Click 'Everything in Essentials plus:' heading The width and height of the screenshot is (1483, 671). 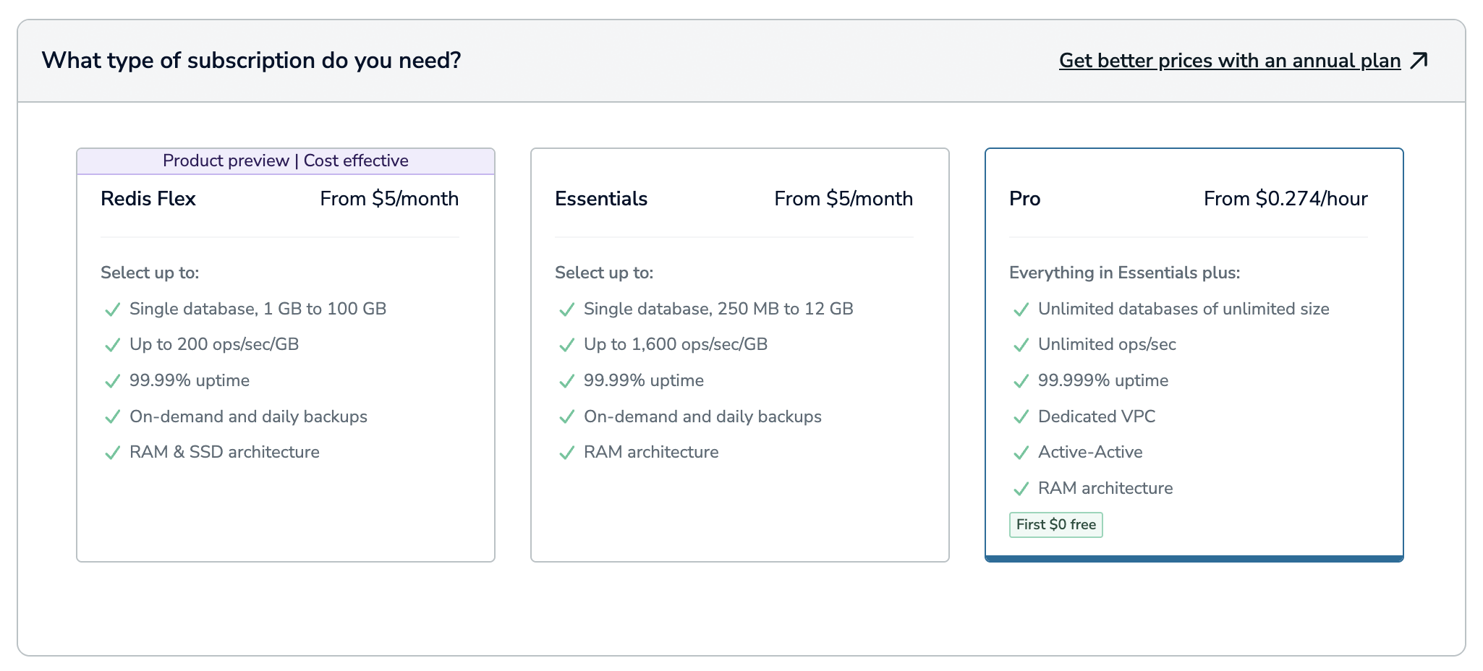click(1125, 273)
